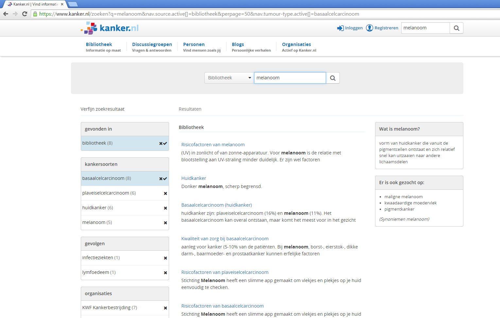Click the header search field containing melanoom

[x=425, y=28]
